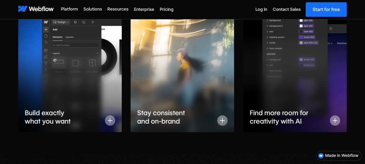365x164 pixels.
Task: Click the preview play icon in the first card toolbar
Action: coord(93,22)
